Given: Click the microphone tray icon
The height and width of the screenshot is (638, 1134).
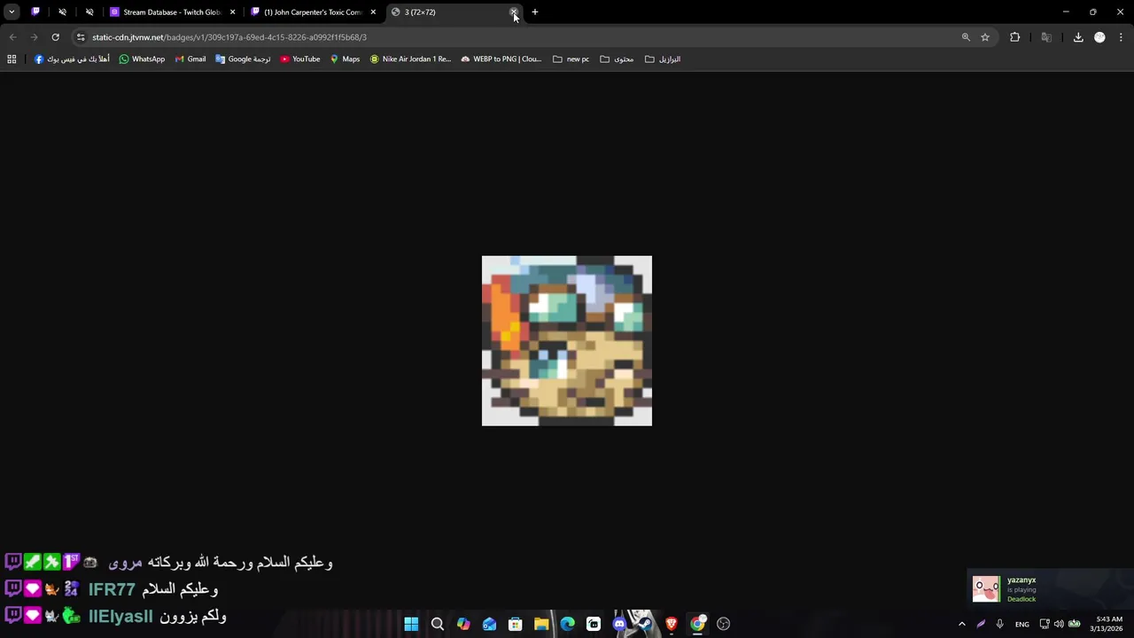Looking at the screenshot, I should [1000, 624].
